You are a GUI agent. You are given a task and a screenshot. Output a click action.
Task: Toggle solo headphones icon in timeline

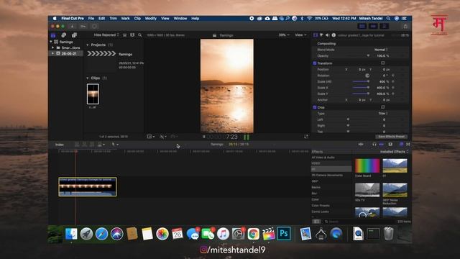pyautogui.click(x=374, y=144)
